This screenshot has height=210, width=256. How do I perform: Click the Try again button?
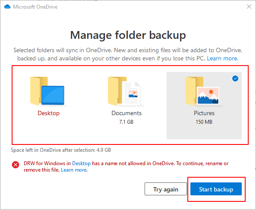tap(165, 189)
